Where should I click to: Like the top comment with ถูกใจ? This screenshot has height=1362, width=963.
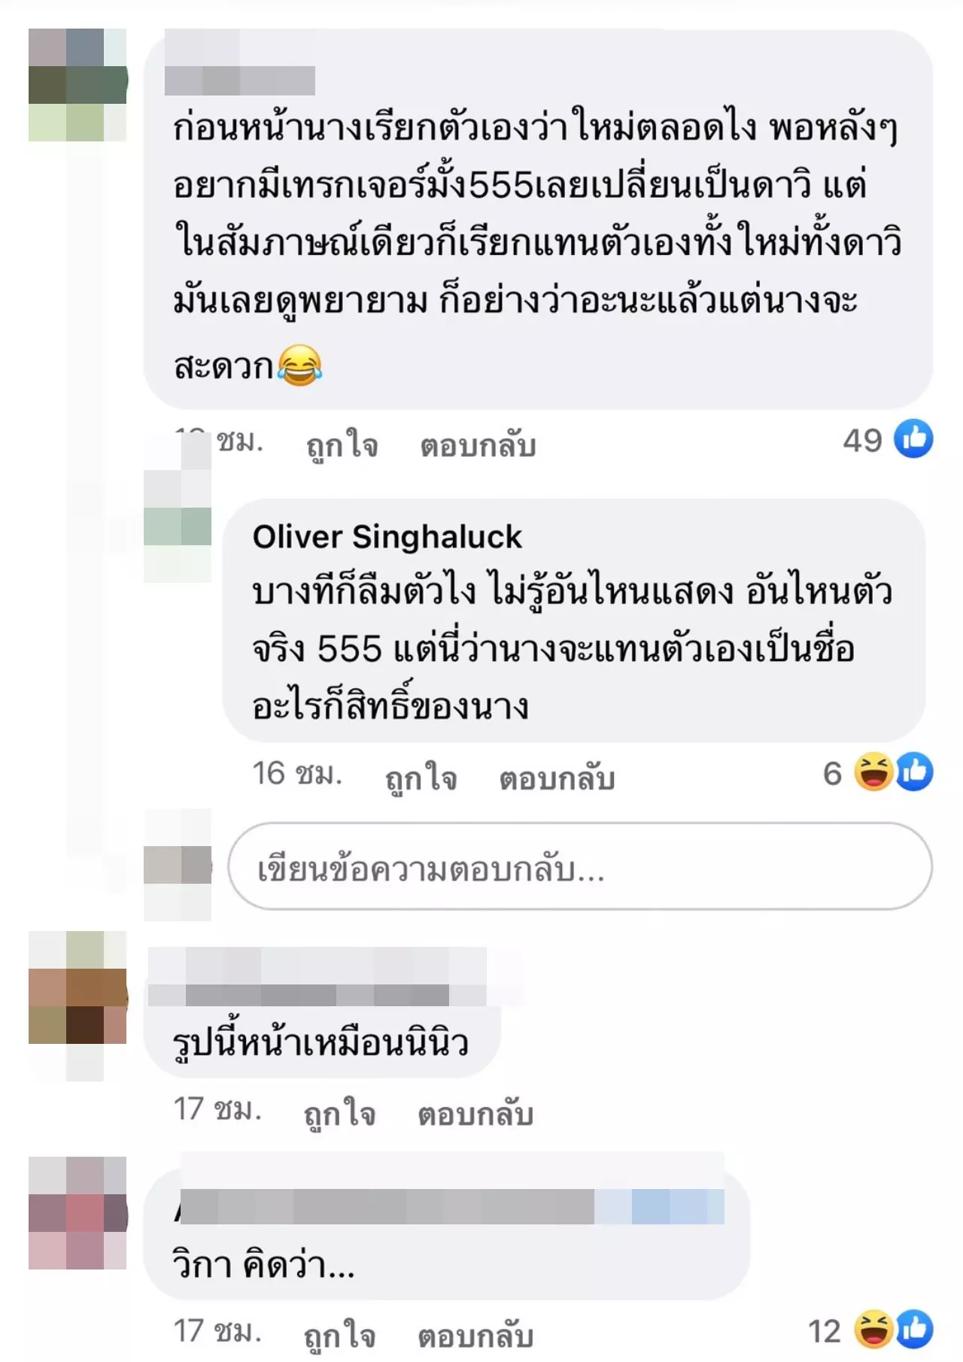point(342,445)
